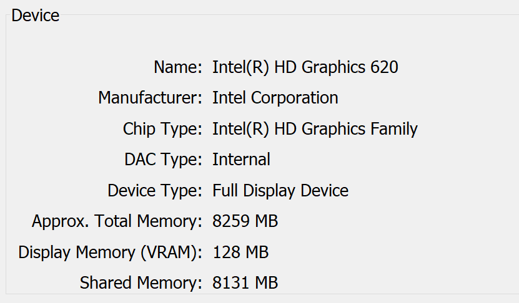Click Intel(R) HD Graphics Family value
The width and height of the screenshot is (519, 303).
(315, 129)
